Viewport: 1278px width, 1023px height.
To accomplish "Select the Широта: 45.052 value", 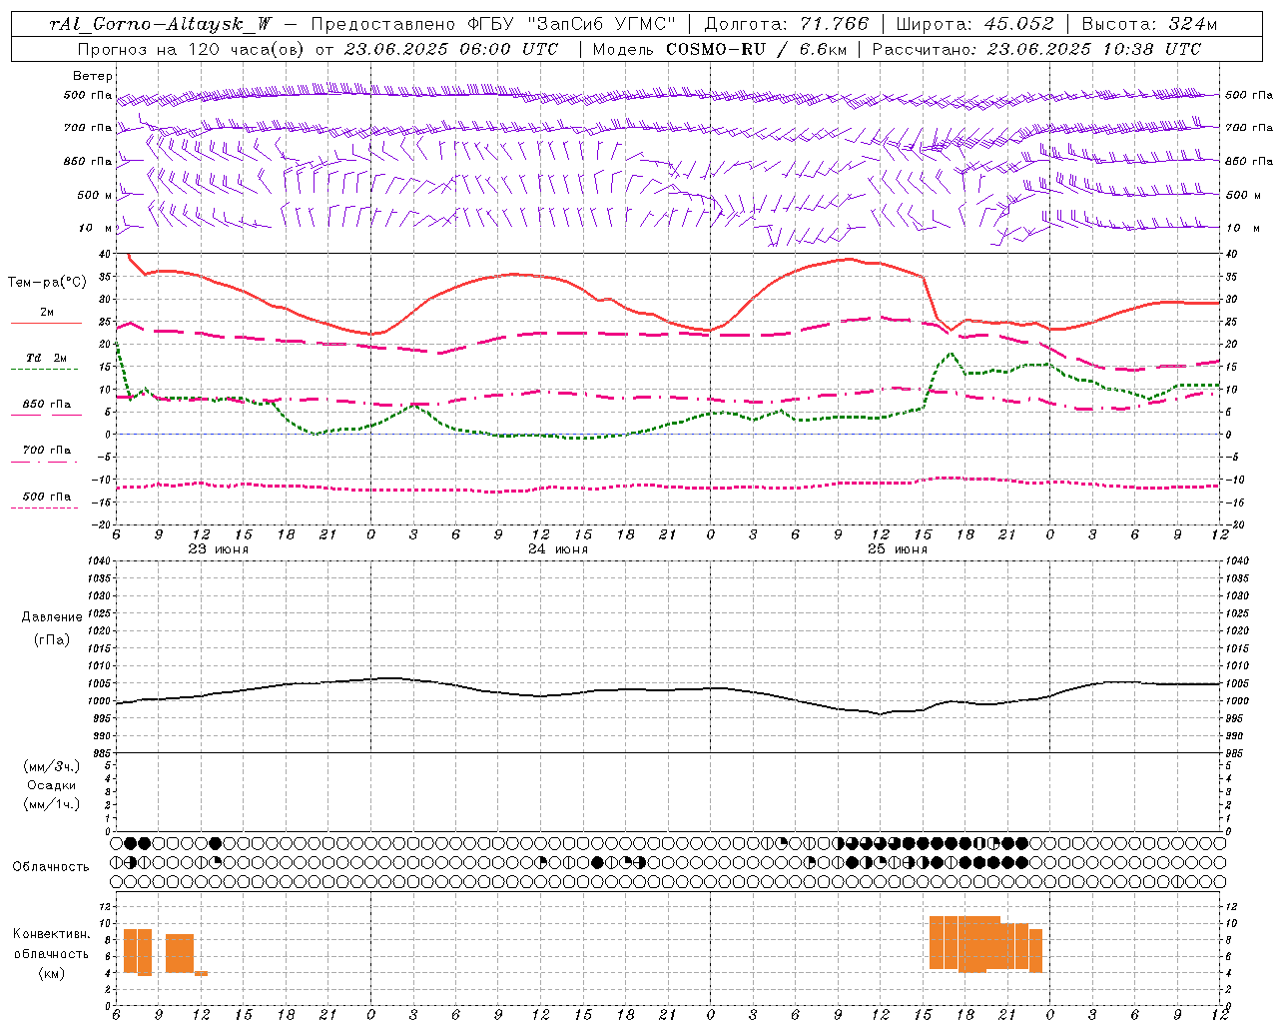I will pyautogui.click(x=974, y=24).
